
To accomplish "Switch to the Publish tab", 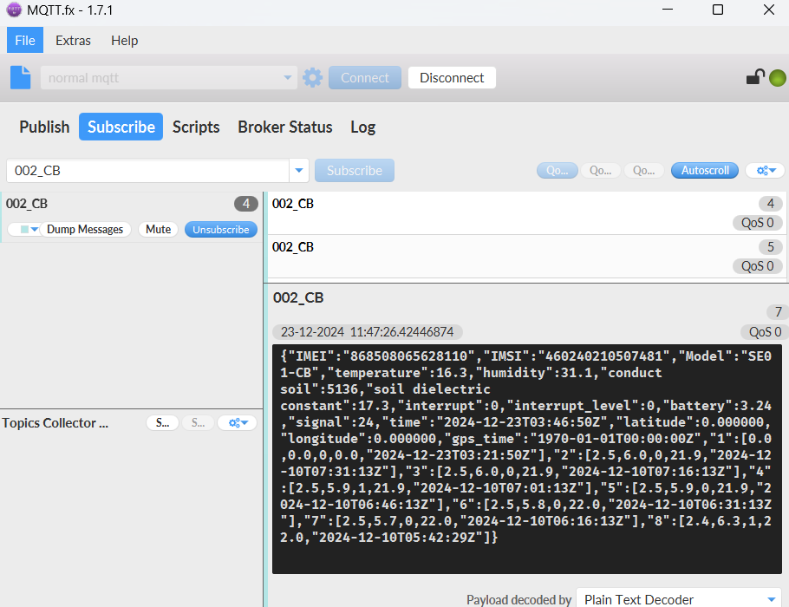I will (x=44, y=127).
